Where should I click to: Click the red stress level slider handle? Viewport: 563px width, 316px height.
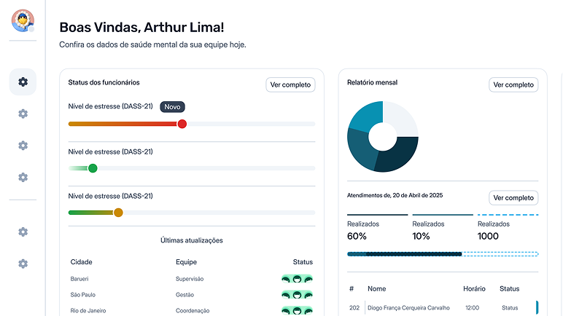tap(182, 124)
